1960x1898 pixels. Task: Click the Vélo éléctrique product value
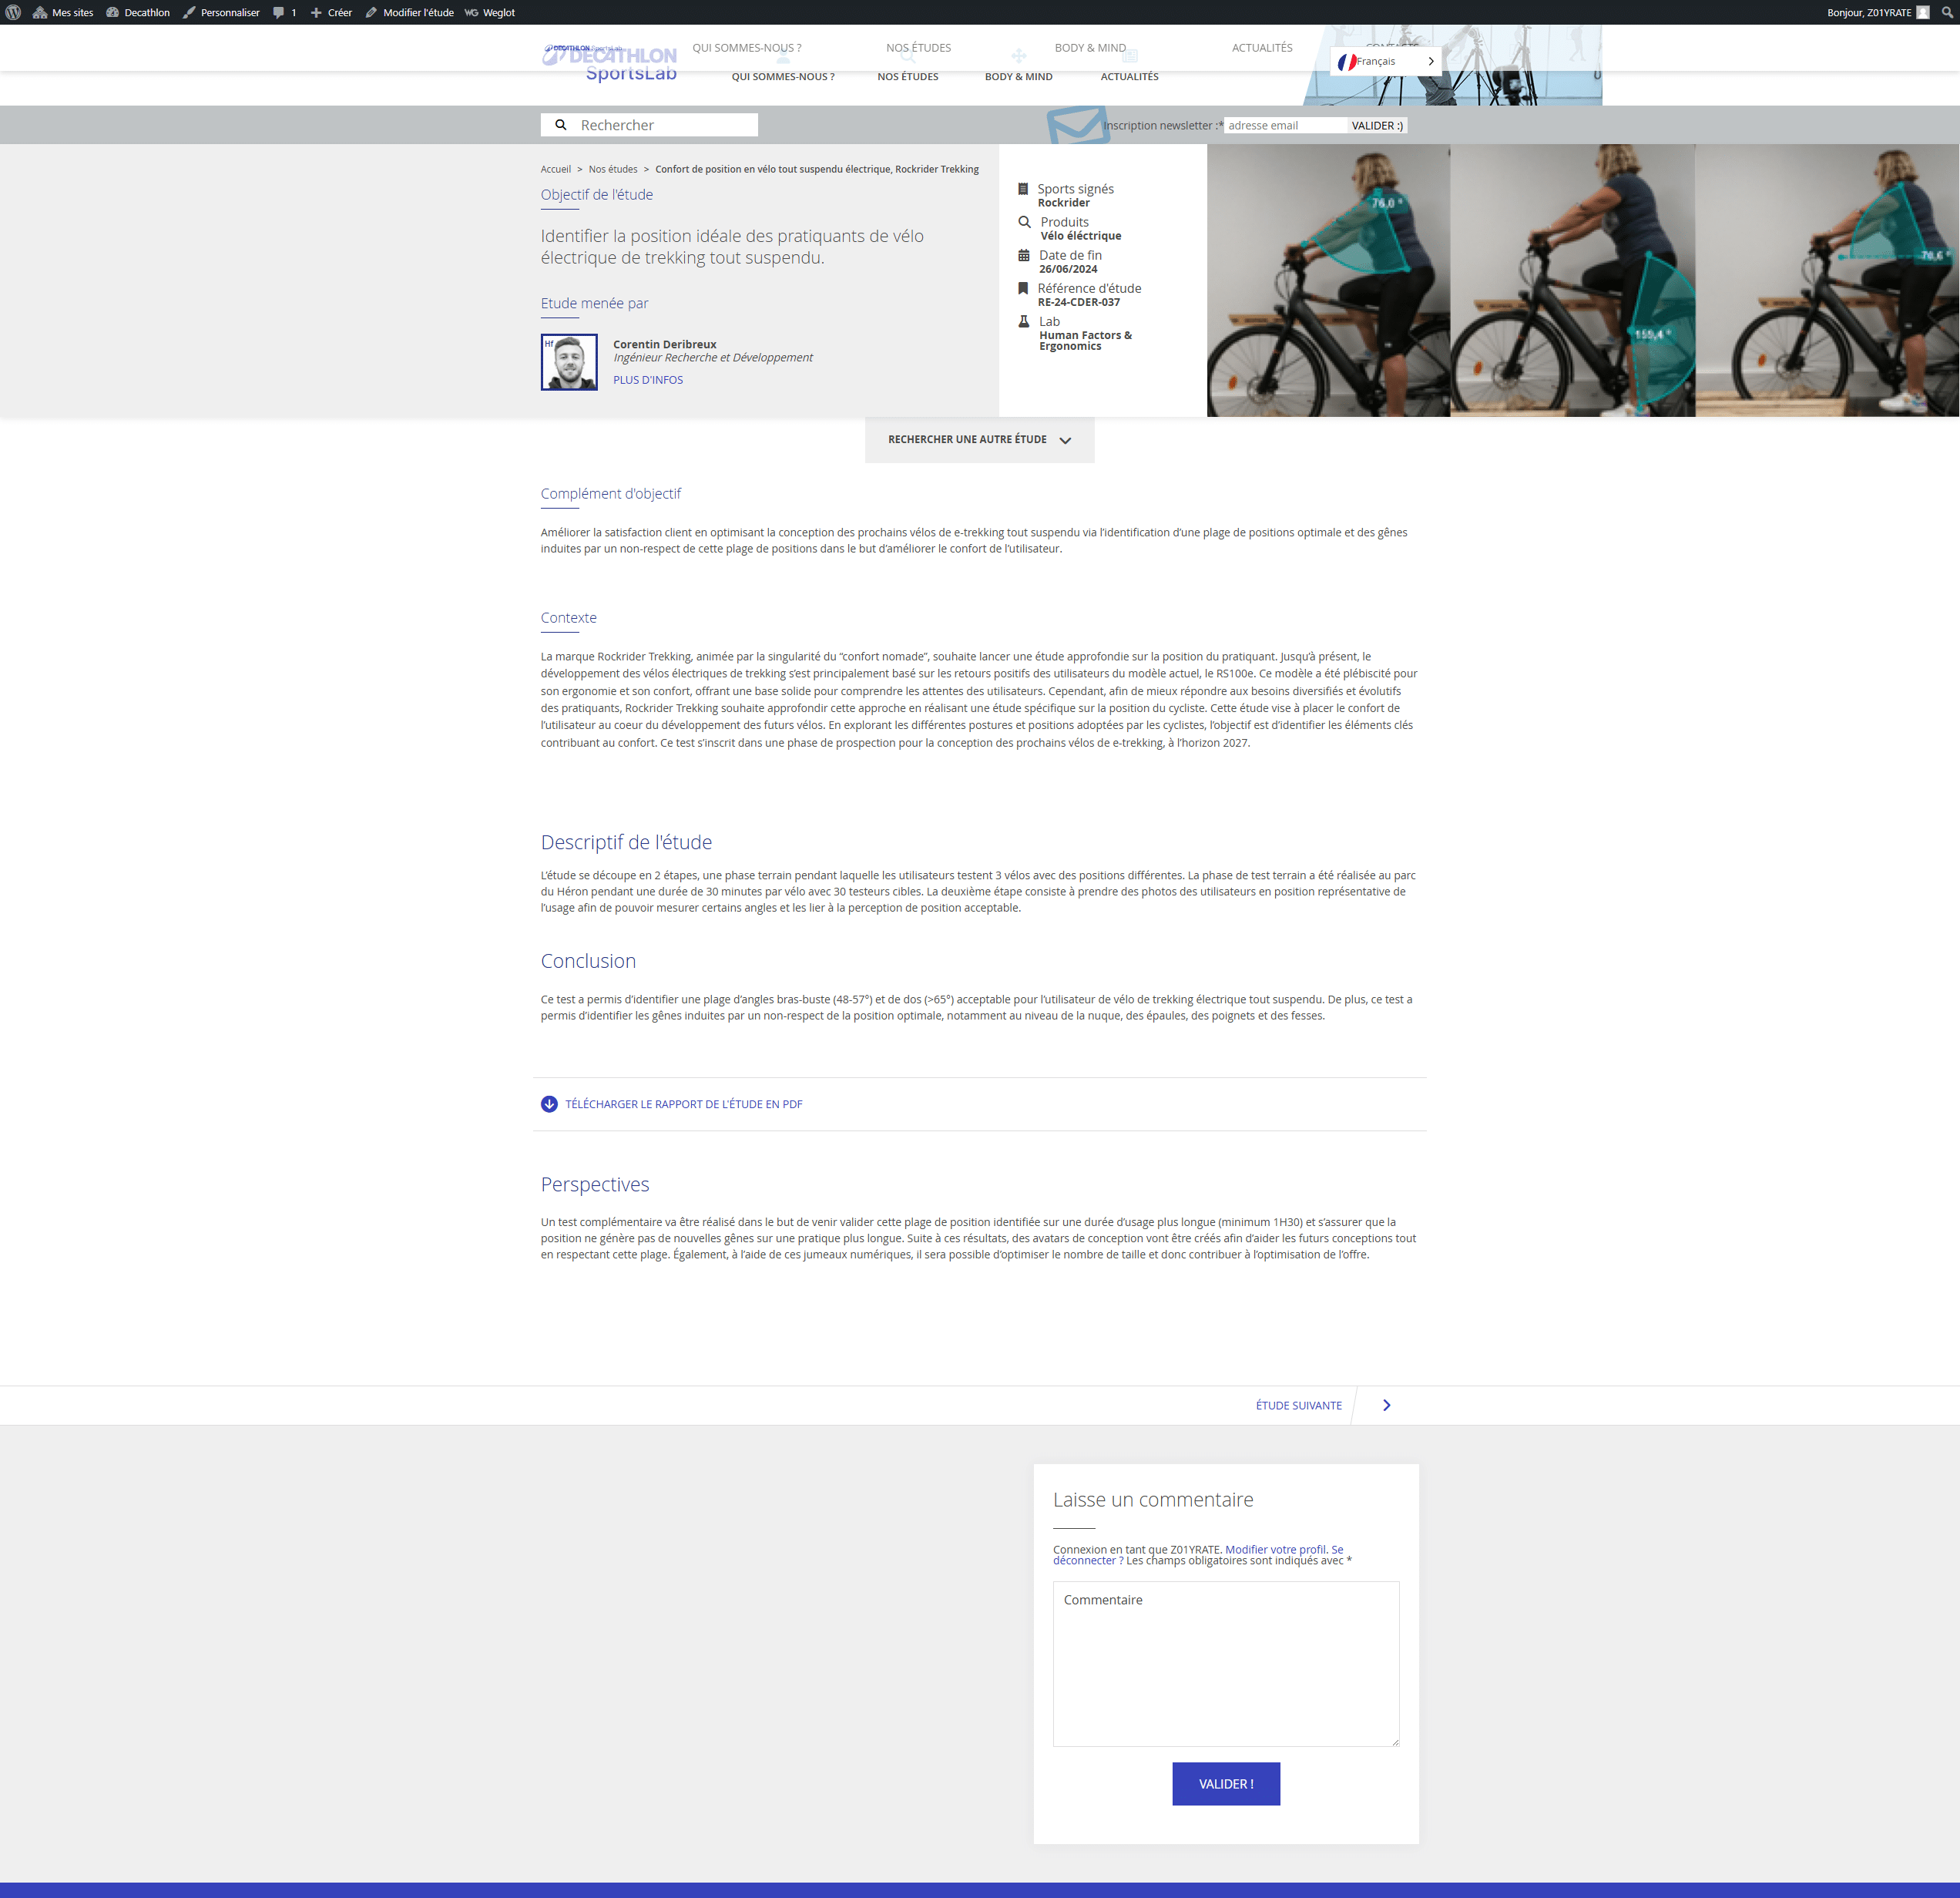[x=1081, y=236]
